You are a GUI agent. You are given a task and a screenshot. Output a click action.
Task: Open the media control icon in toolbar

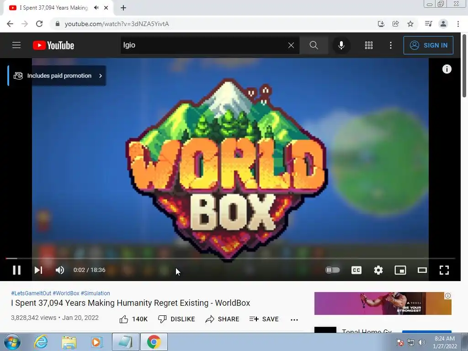[x=428, y=24]
